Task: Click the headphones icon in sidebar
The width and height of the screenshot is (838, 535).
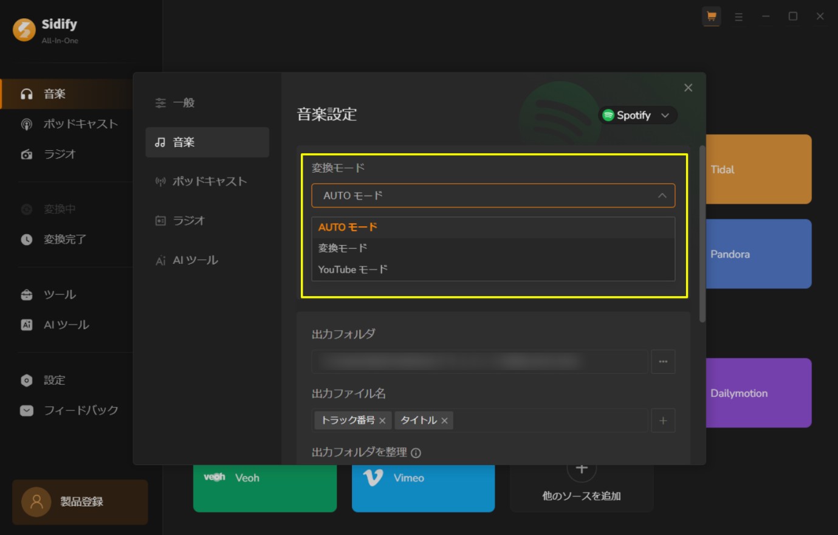Action: [27, 94]
